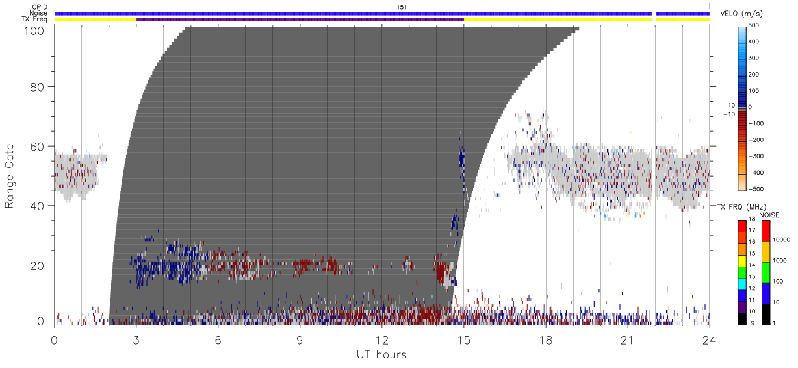Click the 'UT hours' x-axis title
798x368 pixels.
tap(381, 355)
